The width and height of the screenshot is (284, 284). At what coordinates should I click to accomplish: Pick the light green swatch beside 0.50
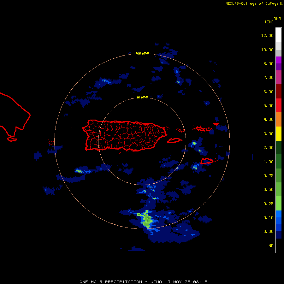[x=279, y=189]
